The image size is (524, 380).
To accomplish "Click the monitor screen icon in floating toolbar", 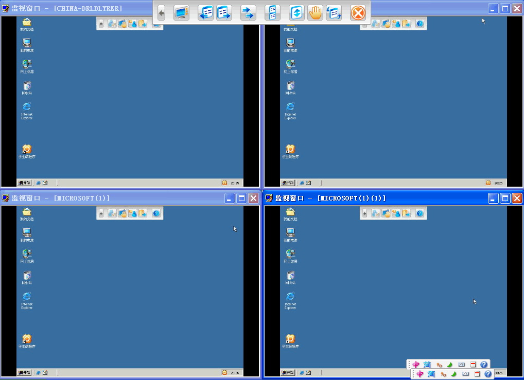I will (x=181, y=13).
